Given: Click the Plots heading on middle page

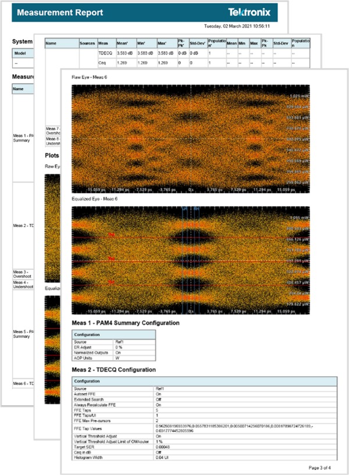Looking at the screenshot, I should coord(52,155).
